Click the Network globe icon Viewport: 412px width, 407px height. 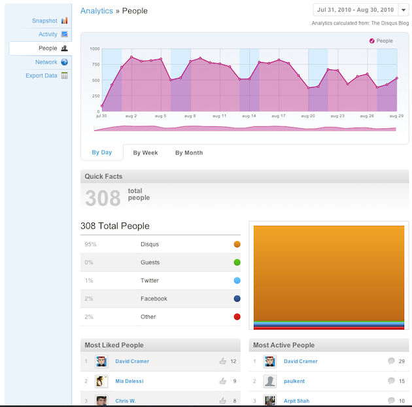(64, 62)
